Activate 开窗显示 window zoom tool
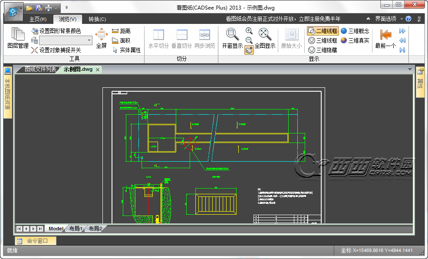 pyautogui.click(x=232, y=39)
